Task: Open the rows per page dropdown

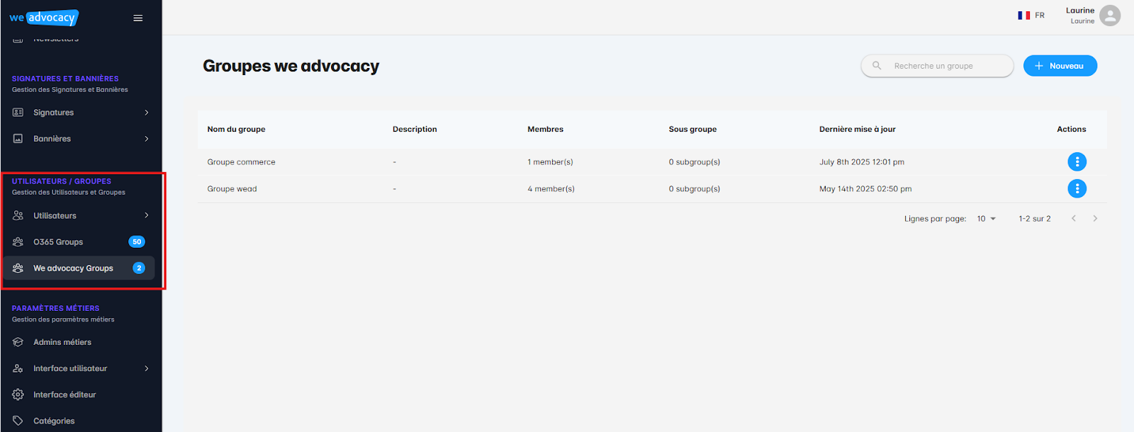Action: (987, 219)
